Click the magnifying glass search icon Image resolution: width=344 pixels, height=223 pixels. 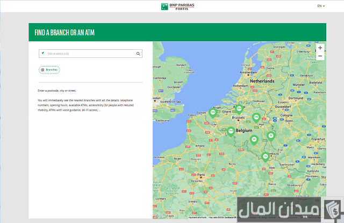(x=138, y=54)
